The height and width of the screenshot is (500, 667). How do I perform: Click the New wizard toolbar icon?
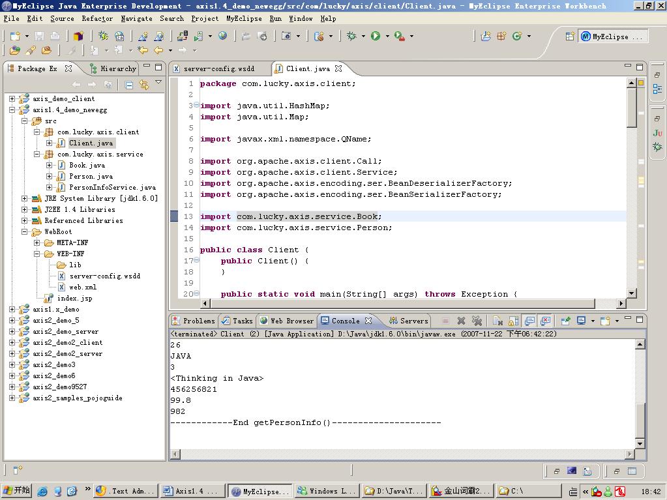coord(15,36)
